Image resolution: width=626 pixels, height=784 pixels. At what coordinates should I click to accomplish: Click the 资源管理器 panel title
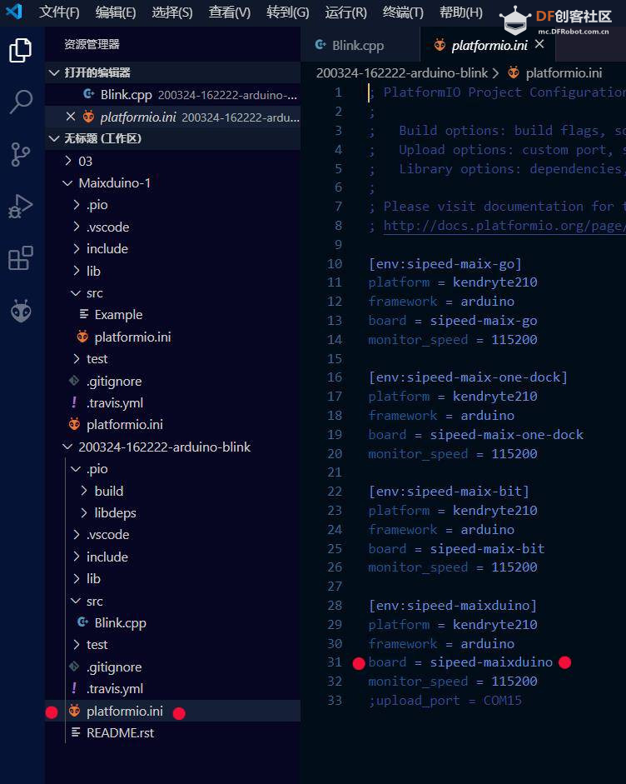(x=92, y=44)
